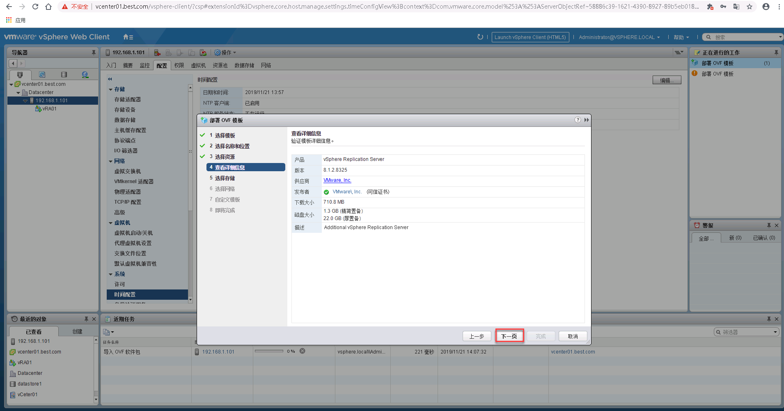
Task: Open the 操作 actions dropdown
Action: 225,53
